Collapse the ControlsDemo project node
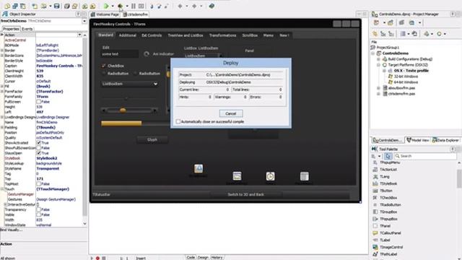 point(373,53)
